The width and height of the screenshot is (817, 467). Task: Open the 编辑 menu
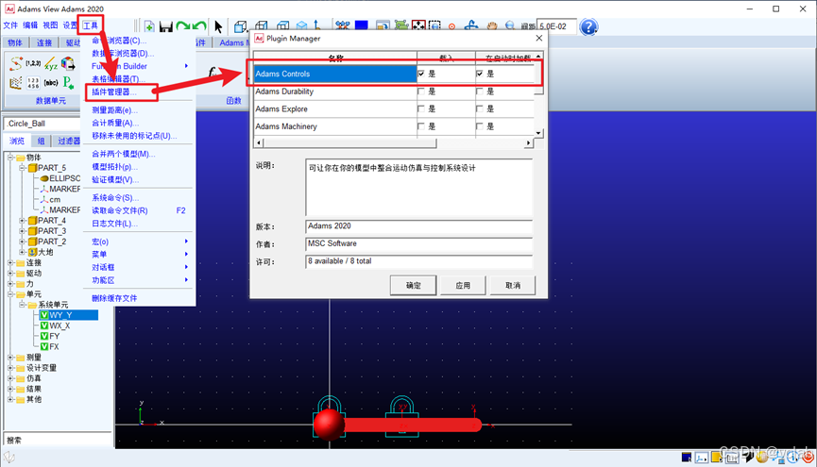click(30, 25)
